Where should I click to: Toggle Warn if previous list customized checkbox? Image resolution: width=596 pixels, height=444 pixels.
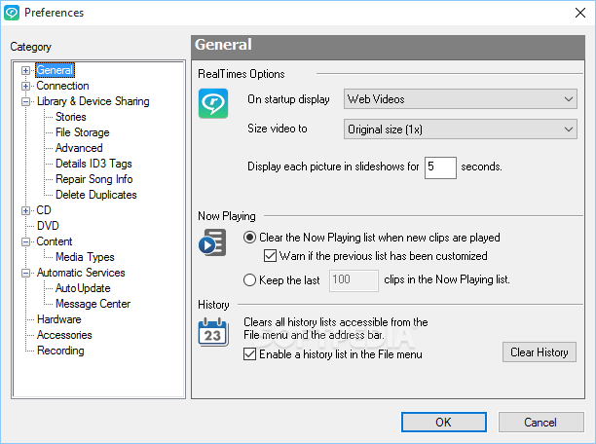pos(272,257)
